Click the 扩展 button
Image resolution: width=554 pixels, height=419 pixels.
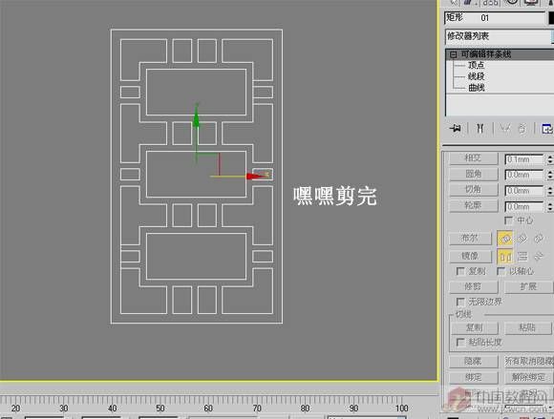point(528,286)
